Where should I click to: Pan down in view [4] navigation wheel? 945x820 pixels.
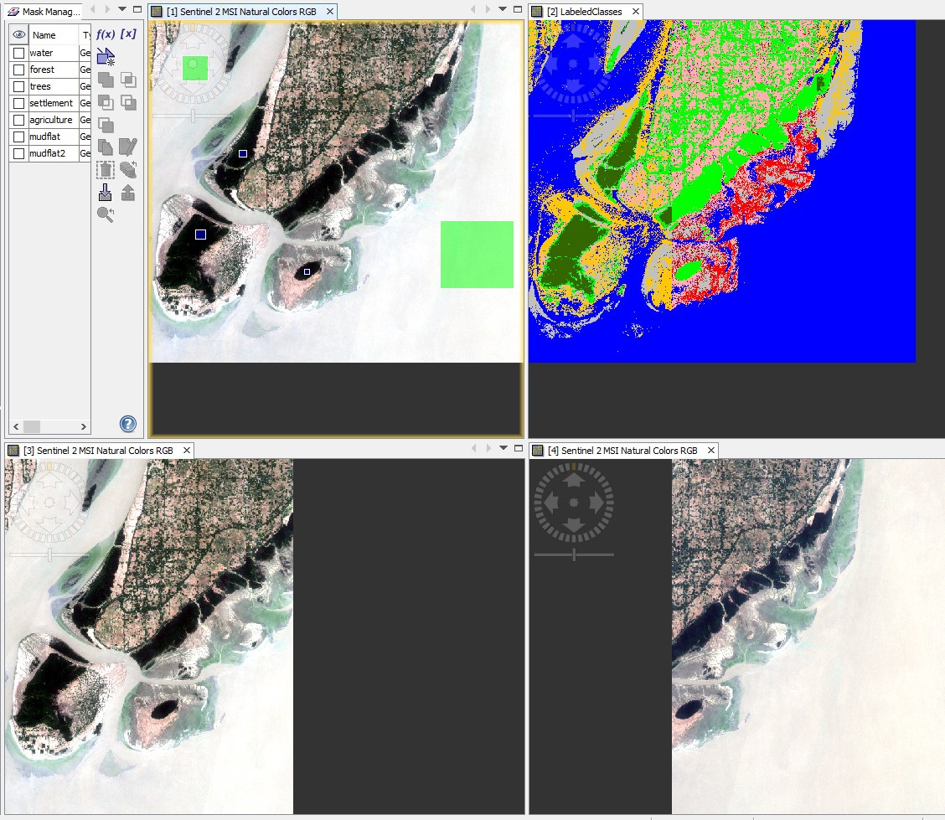click(x=574, y=525)
